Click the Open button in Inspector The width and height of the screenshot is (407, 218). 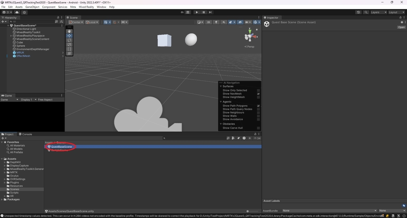tap(401, 27)
